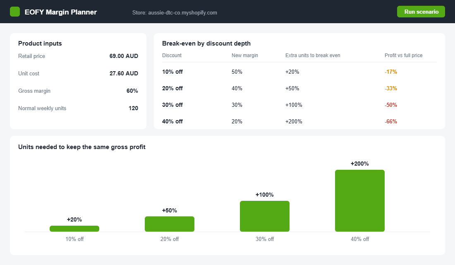This screenshot has height=265, width=455.
Task: Click the 40% new margin cell
Action: tap(237, 88)
